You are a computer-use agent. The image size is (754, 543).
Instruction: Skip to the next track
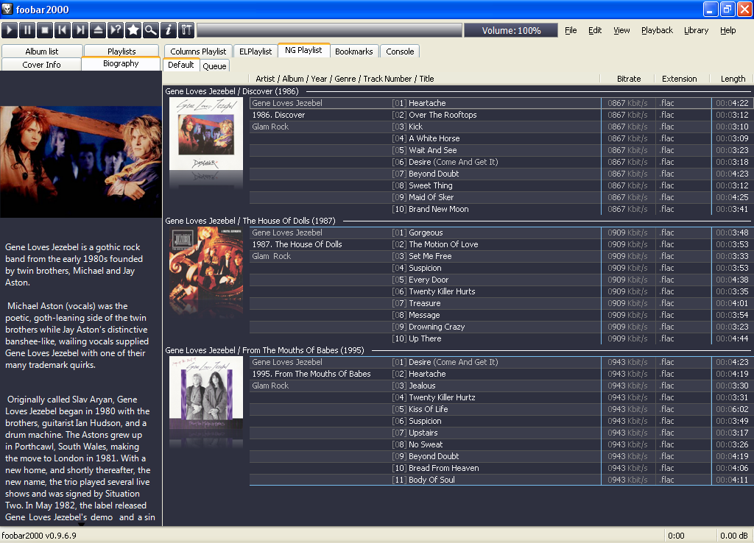coord(80,30)
